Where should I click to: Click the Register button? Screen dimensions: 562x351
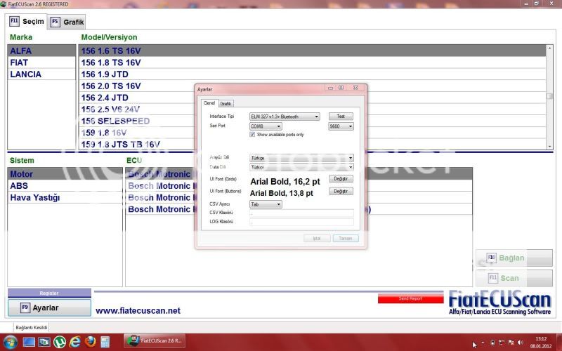(49, 293)
